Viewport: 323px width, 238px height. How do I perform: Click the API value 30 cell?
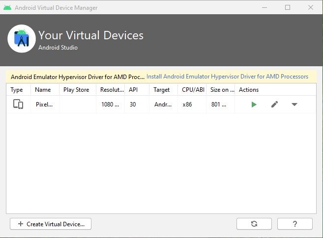coord(137,105)
